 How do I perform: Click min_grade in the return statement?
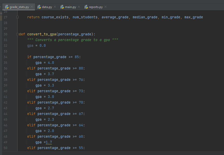point(171,17)
